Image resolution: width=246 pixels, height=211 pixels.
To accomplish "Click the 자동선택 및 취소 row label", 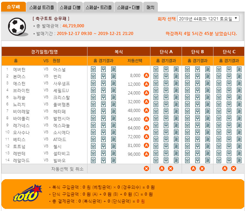I will (x=67, y=169).
